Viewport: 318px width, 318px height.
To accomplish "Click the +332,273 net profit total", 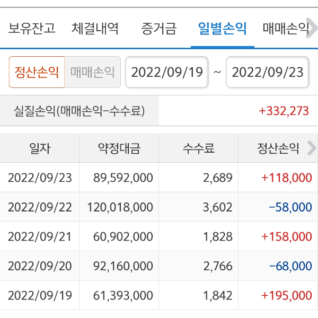I will pyautogui.click(x=284, y=111).
